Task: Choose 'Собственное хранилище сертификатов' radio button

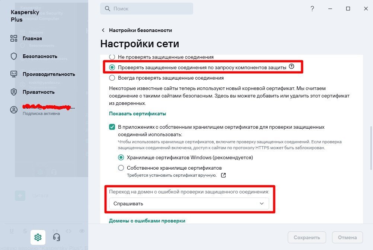Action: click(121, 168)
